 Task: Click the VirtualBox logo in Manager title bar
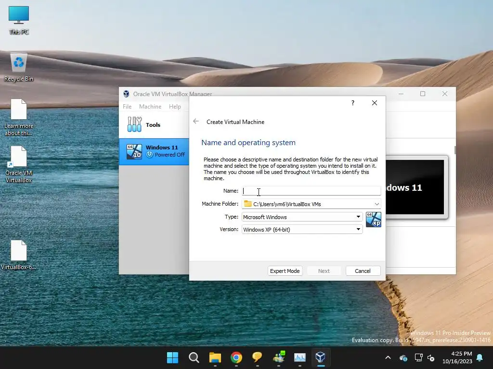[x=127, y=94]
